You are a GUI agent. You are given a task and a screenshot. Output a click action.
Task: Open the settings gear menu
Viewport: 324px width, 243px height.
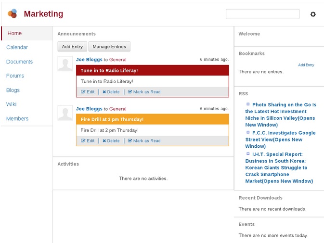pyautogui.click(x=313, y=14)
